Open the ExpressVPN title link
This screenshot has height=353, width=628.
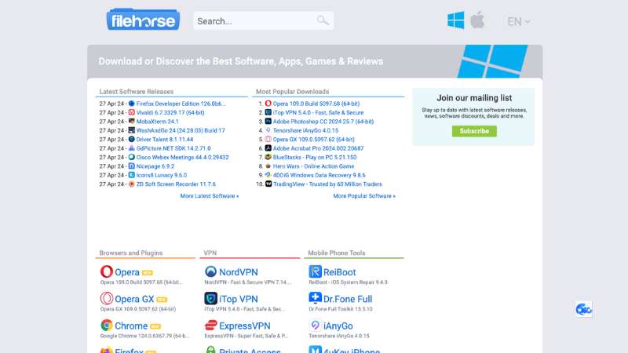coord(245,326)
